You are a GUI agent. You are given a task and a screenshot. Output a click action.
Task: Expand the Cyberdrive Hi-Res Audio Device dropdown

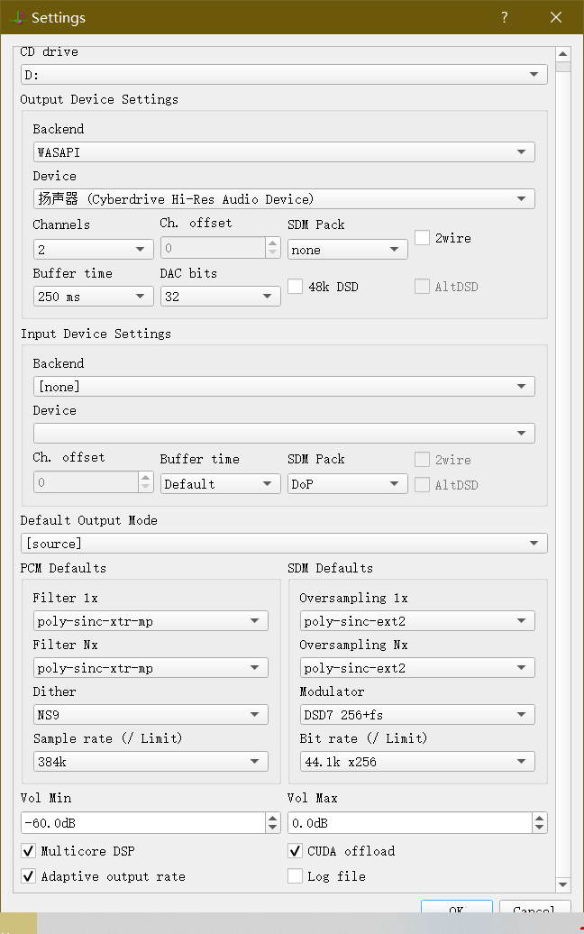click(x=284, y=199)
